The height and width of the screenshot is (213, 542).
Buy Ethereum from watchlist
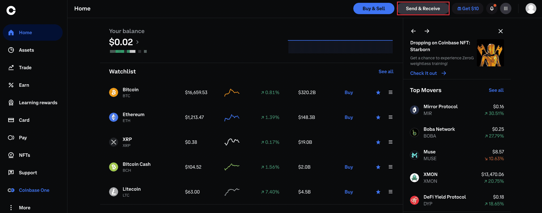(x=349, y=117)
